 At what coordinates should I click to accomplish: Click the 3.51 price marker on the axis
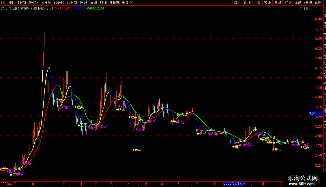(x=312, y=113)
